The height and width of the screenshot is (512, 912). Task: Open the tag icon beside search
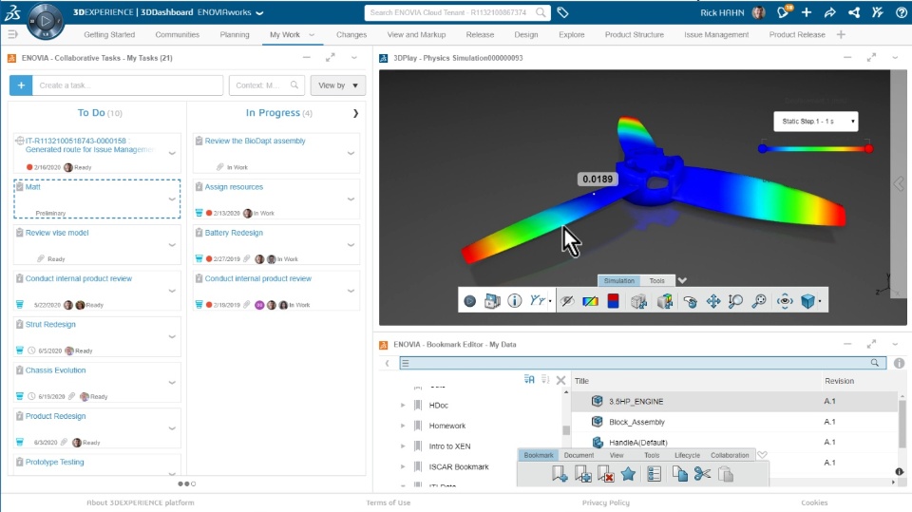click(x=562, y=12)
